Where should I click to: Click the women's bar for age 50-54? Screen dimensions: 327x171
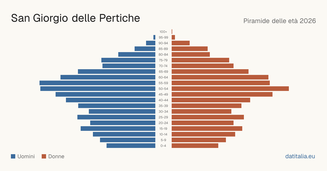230,88
